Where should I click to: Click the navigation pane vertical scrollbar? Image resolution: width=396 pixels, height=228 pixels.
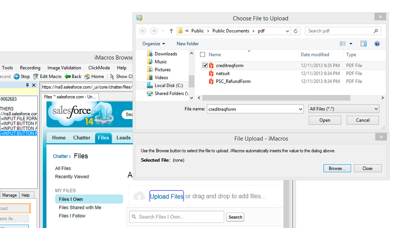(x=192, y=81)
